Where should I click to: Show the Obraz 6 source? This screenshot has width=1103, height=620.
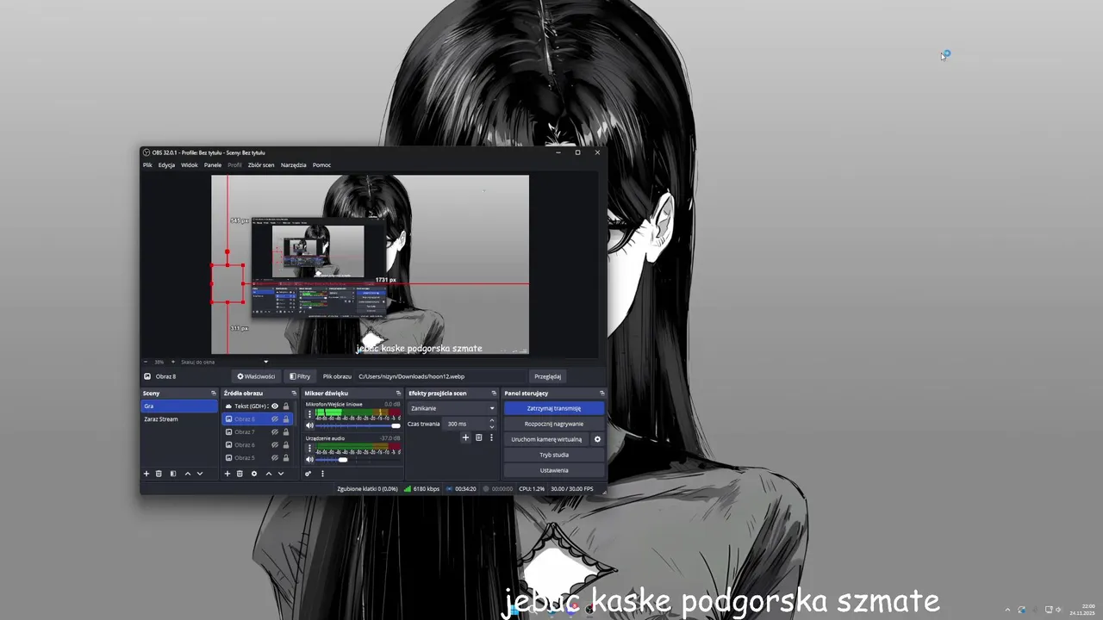(275, 445)
